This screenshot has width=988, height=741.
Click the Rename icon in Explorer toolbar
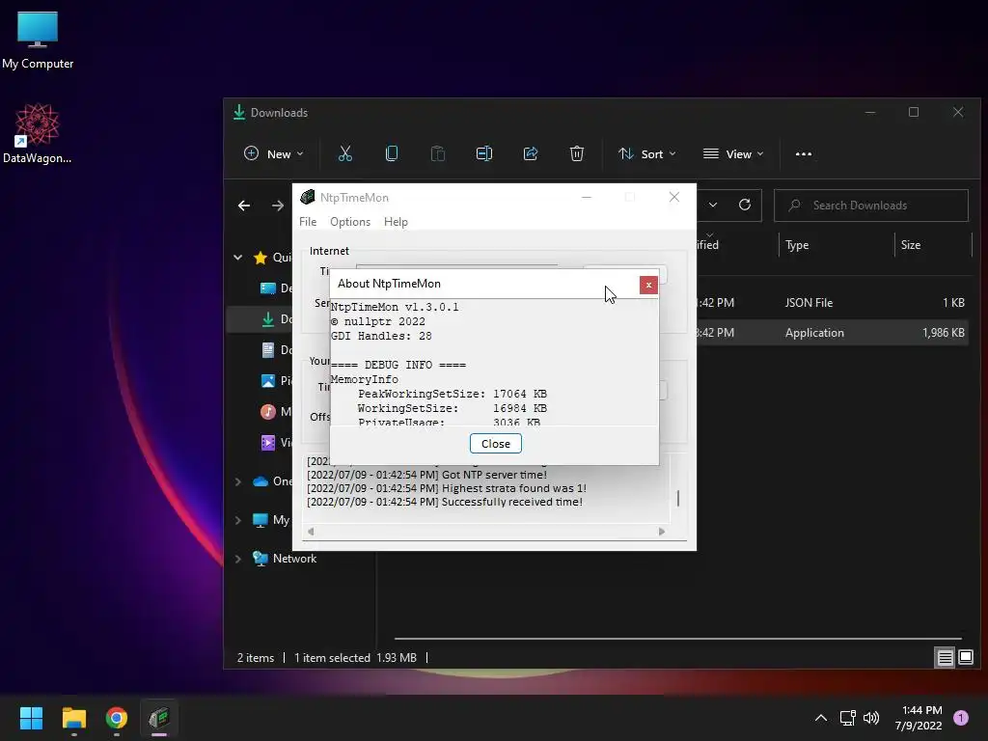click(x=484, y=153)
